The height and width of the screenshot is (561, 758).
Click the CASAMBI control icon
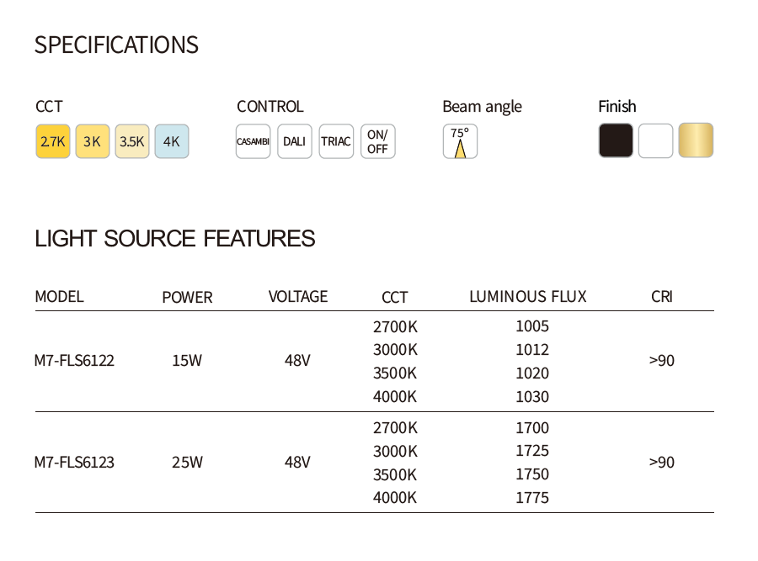[x=253, y=141]
